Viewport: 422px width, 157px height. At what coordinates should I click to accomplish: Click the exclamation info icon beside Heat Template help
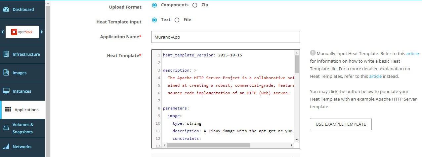pyautogui.click(x=313, y=53)
